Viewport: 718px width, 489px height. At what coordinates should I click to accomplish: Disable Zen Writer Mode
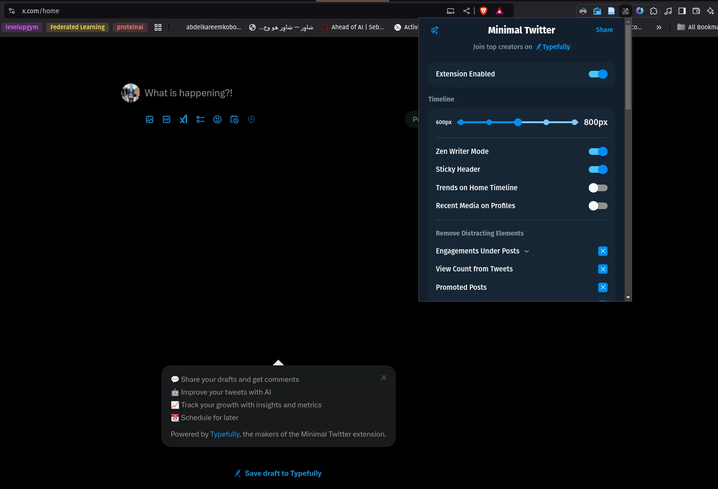(598, 152)
